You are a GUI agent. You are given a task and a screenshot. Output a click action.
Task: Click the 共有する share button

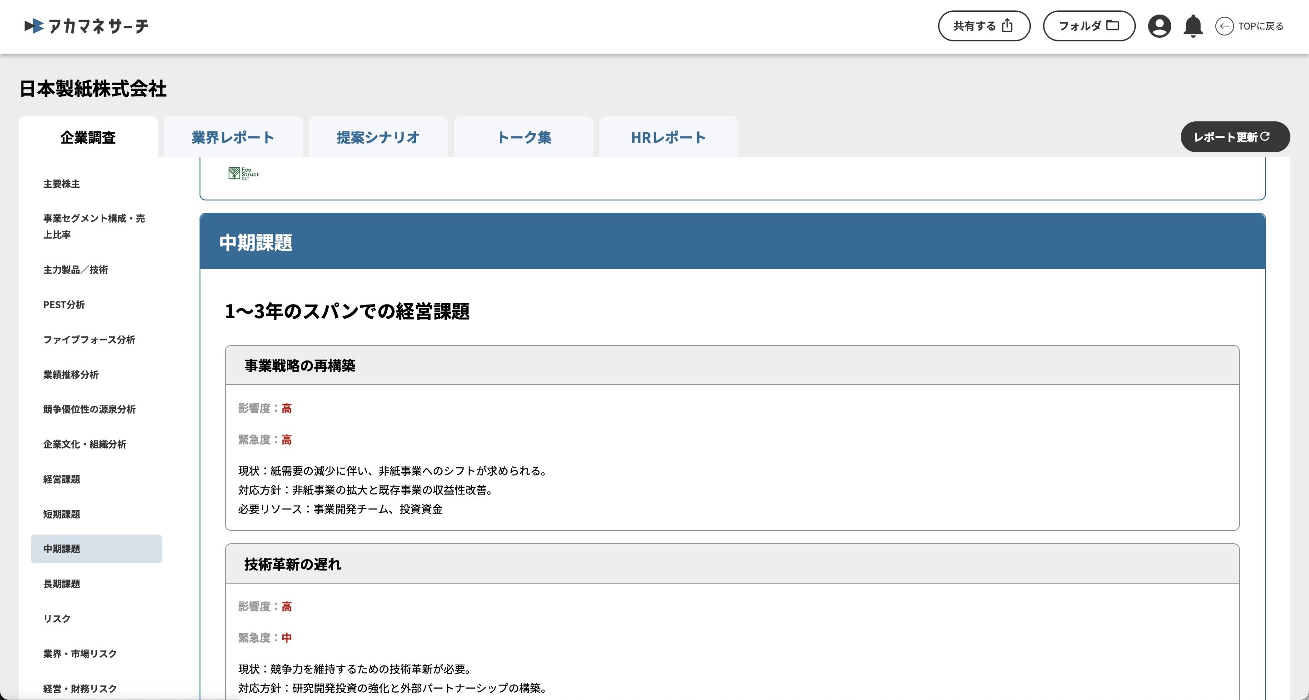coord(984,26)
